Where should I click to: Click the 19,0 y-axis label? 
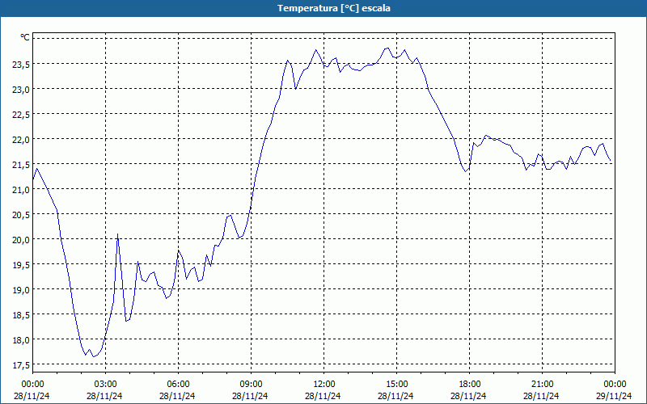(21, 289)
